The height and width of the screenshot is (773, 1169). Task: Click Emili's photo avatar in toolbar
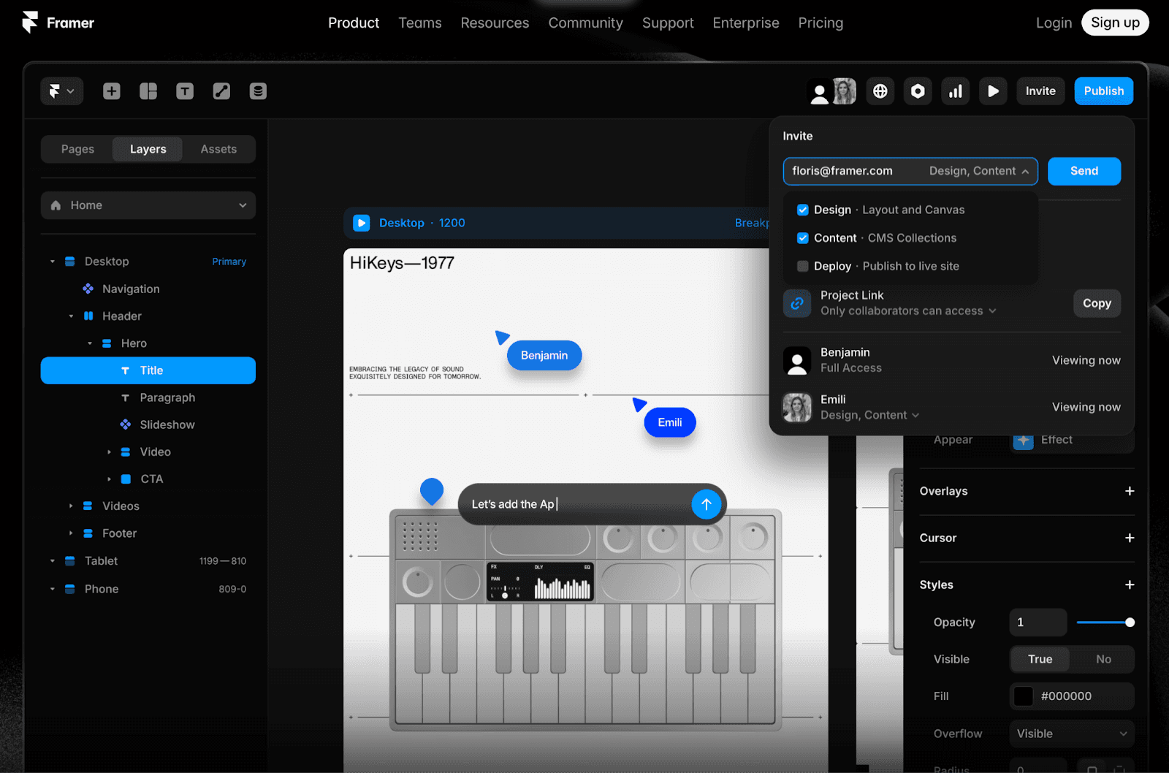(845, 91)
